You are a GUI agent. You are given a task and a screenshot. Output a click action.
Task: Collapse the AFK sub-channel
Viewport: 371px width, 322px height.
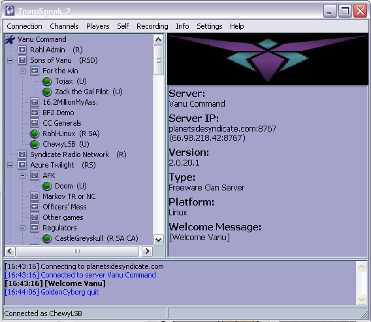22,175
